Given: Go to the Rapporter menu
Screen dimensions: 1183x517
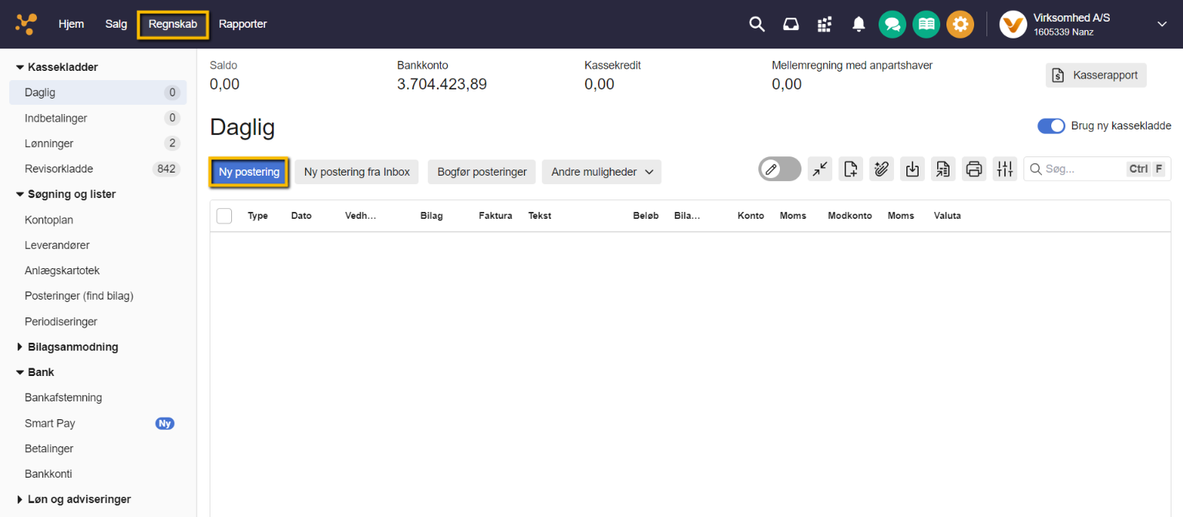Looking at the screenshot, I should (243, 24).
